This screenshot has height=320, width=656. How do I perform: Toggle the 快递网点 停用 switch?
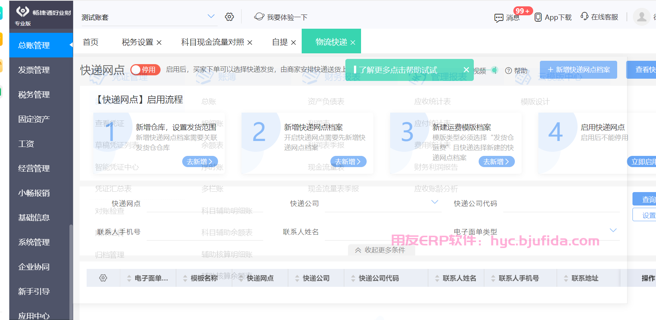click(145, 70)
